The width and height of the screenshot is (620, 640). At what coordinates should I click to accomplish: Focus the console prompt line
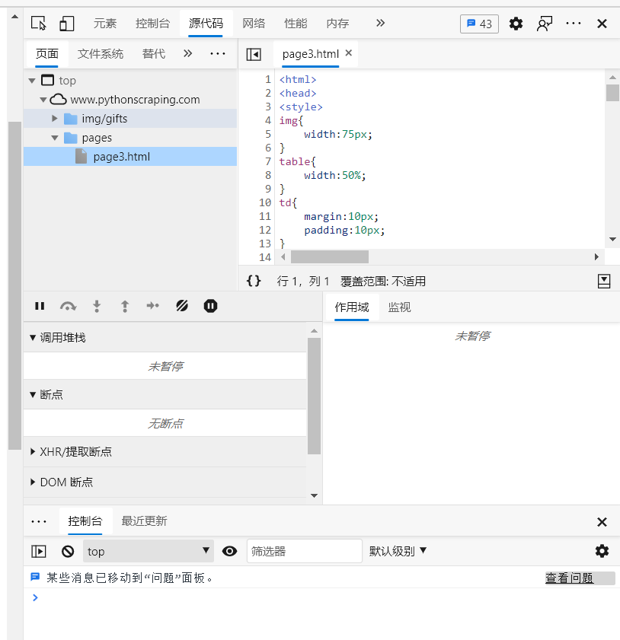pyautogui.click(x=322, y=598)
